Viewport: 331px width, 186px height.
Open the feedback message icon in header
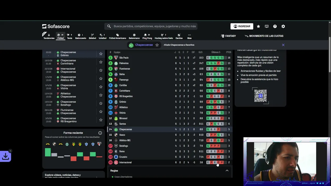click(x=267, y=26)
